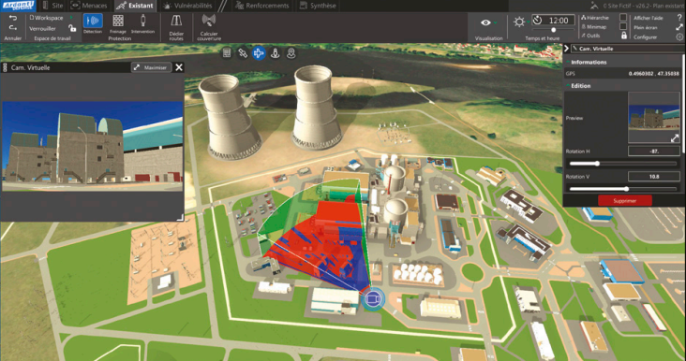
Task: Click the Workspace document icon
Action: coord(32,18)
